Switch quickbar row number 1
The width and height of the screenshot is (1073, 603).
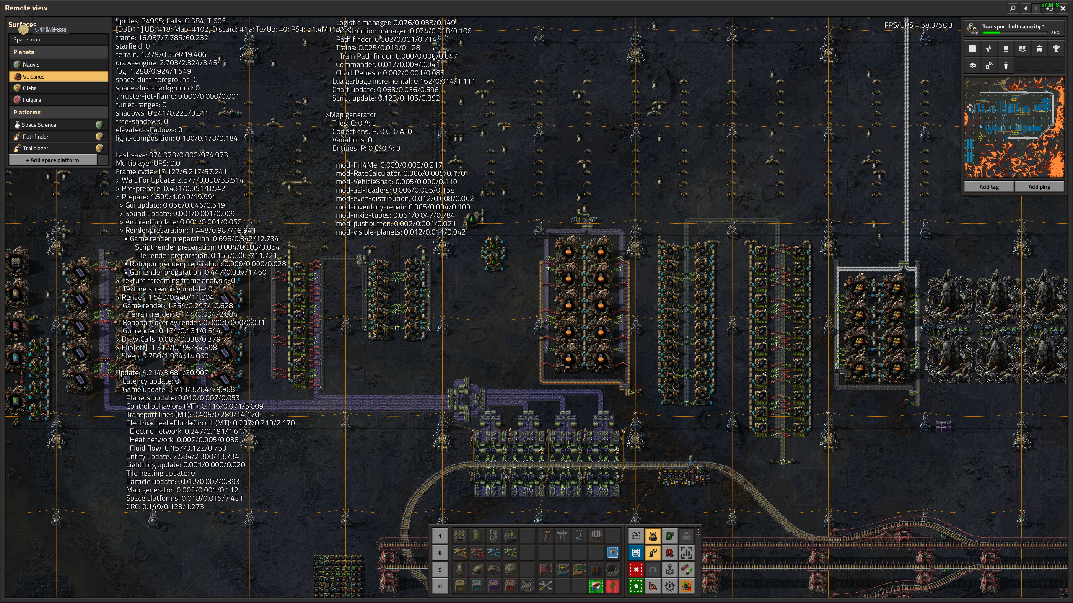440,536
